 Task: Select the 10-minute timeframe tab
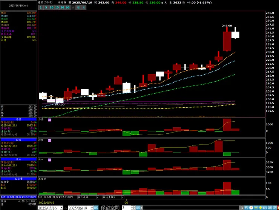tap(52, 8)
